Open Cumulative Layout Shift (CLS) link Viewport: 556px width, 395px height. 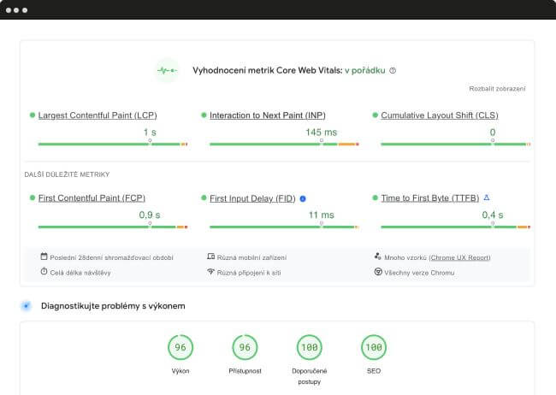pyautogui.click(x=438, y=115)
